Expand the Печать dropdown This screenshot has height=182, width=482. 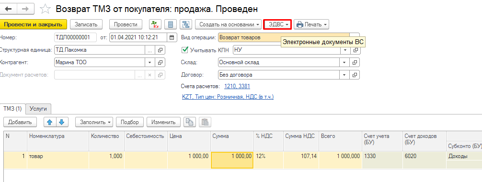(x=311, y=24)
